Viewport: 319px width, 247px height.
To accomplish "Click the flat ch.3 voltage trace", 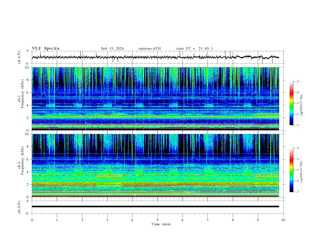I will click(155, 207).
